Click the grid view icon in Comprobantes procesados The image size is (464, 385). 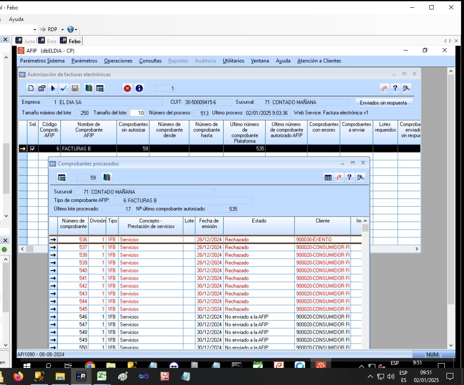328,178
